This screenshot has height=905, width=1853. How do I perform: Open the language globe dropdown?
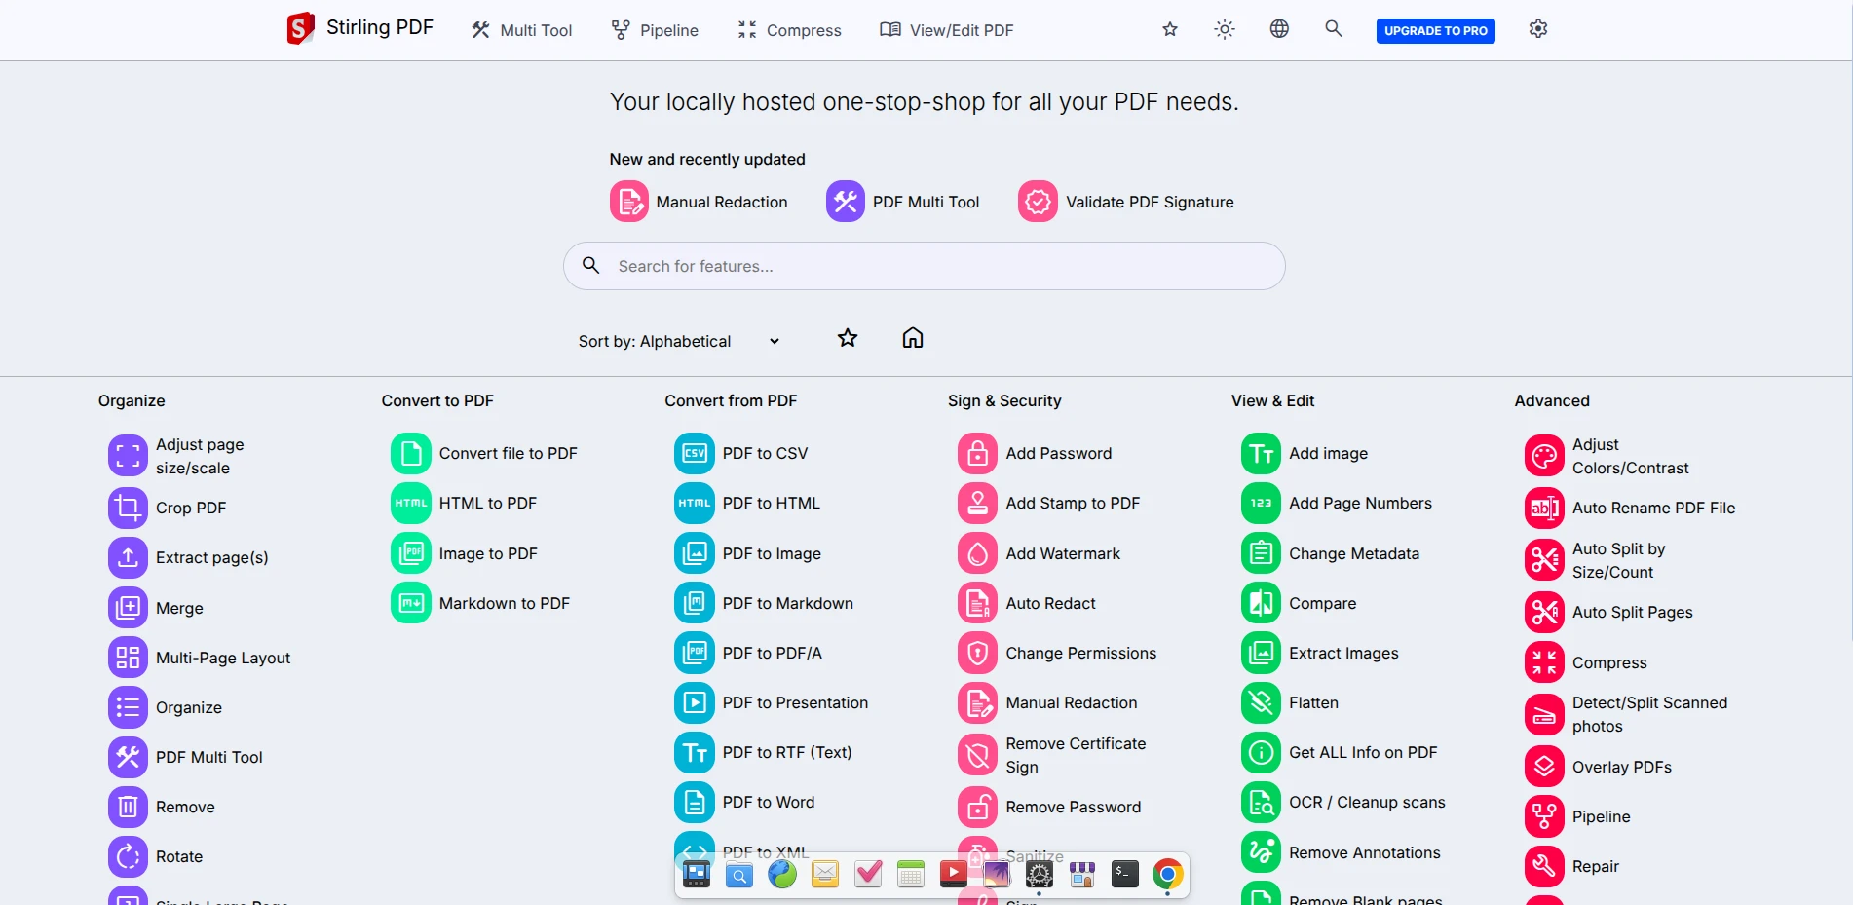[x=1279, y=29]
